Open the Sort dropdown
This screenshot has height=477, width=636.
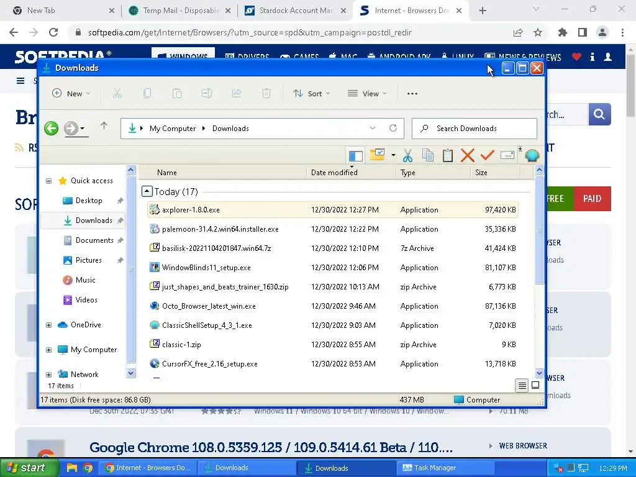pos(312,94)
